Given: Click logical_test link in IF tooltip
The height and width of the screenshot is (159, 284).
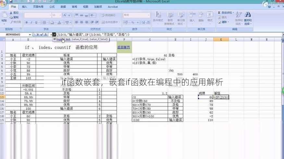Looking at the screenshot, I should [63, 39].
